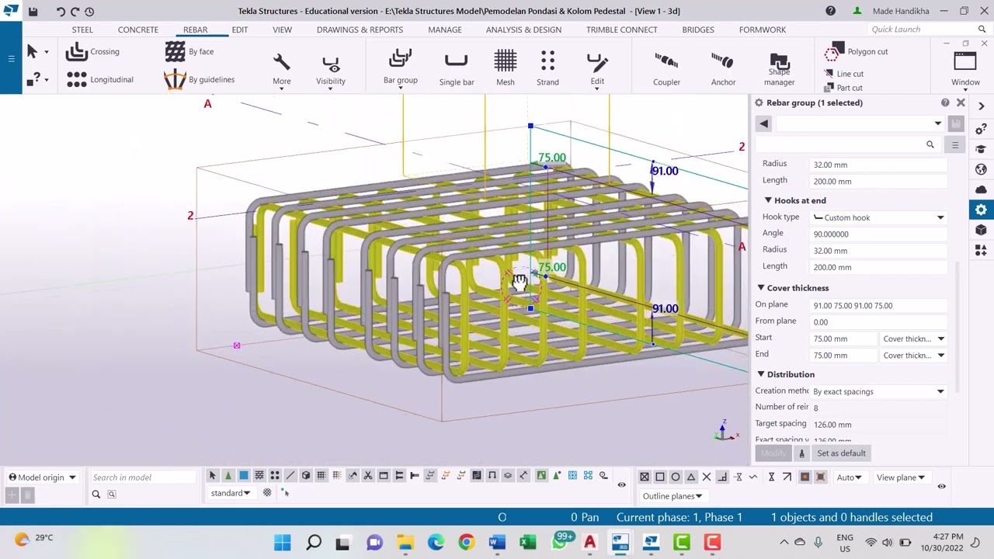The height and width of the screenshot is (559, 994).
Task: Choose the By face rebar tool
Action: pyautogui.click(x=189, y=51)
